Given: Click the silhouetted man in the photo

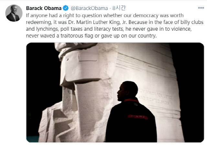Looking at the screenshot, I should (131, 112).
